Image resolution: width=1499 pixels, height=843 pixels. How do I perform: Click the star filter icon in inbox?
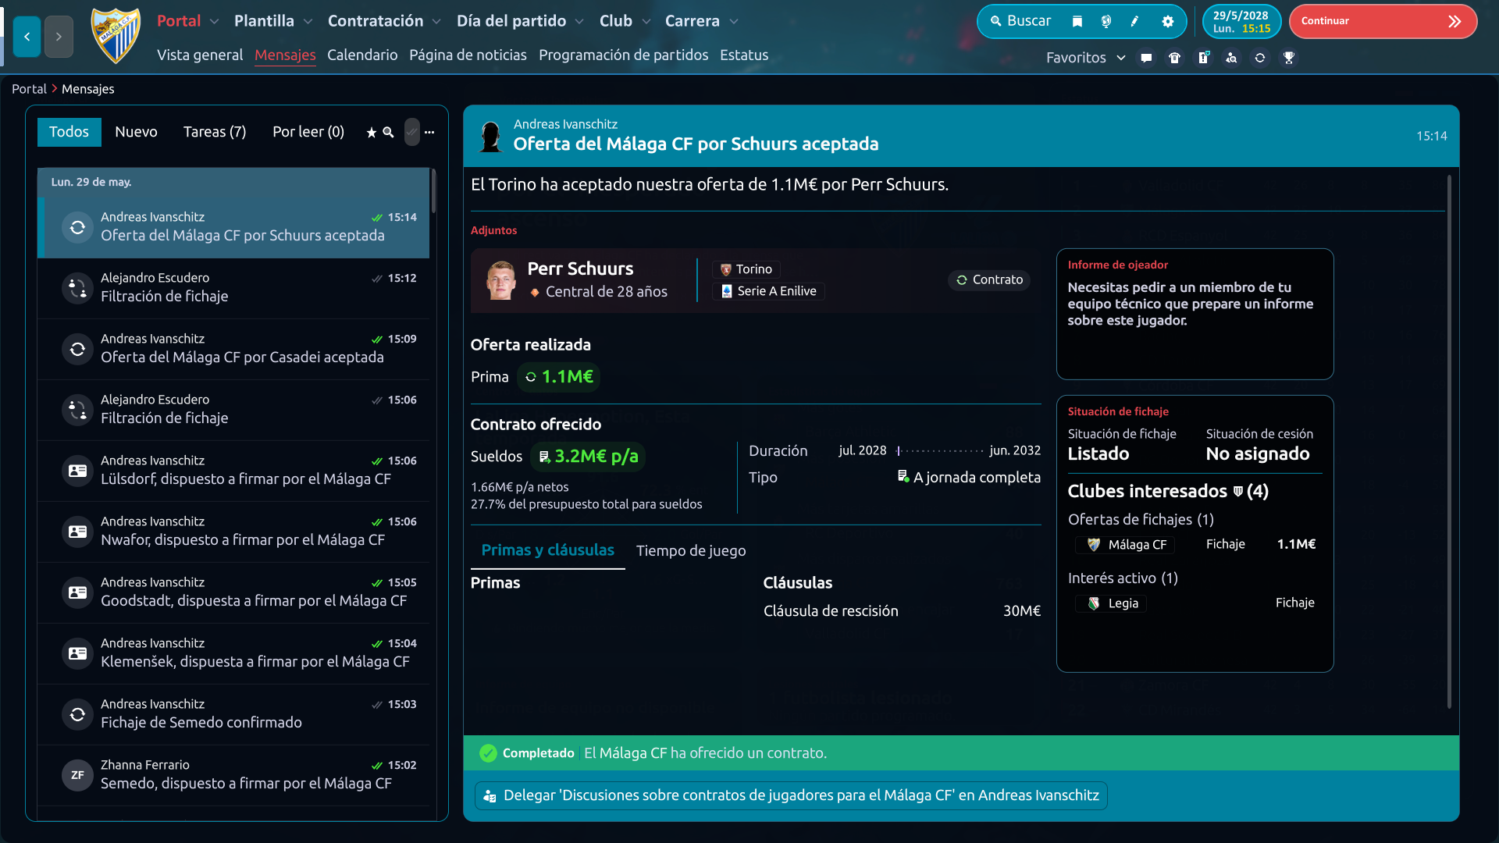coord(372,133)
